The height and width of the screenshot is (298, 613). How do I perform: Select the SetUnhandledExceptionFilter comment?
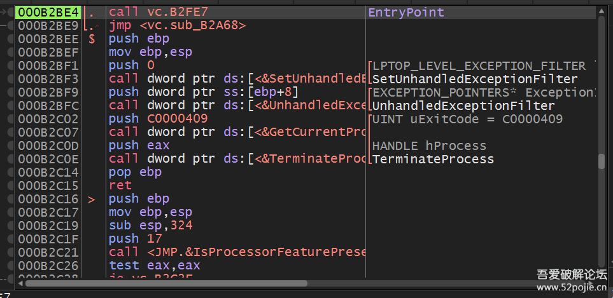pos(475,79)
